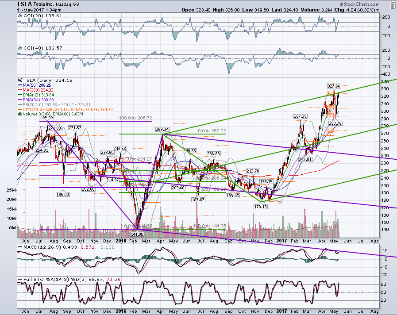Click the "11-May-2017 1:34pm" timestamp
Screen dimensions: 397x315
click(x=39, y=10)
